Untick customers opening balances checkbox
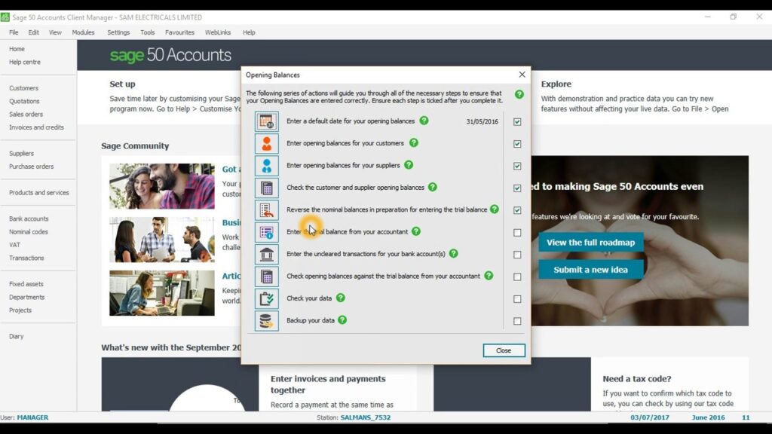Viewport: 772px width, 434px height. 517,144
